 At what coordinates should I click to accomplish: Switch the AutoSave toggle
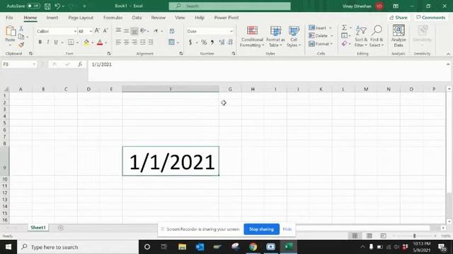(33, 6)
